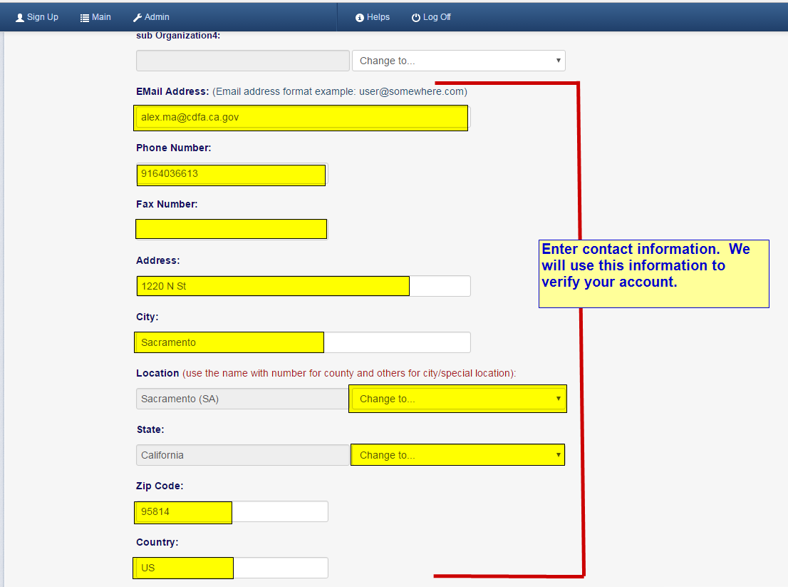Click the EMail Address input field
The width and height of the screenshot is (788, 587).
coord(303,117)
